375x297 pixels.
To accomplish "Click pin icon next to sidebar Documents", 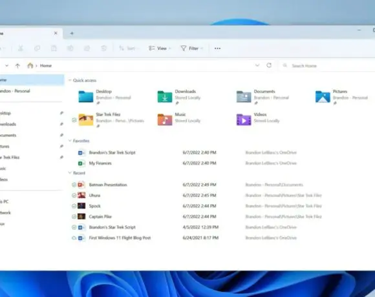I will pos(61,135).
